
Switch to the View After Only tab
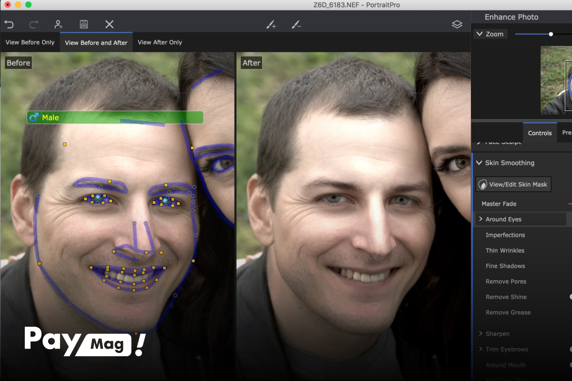160,42
